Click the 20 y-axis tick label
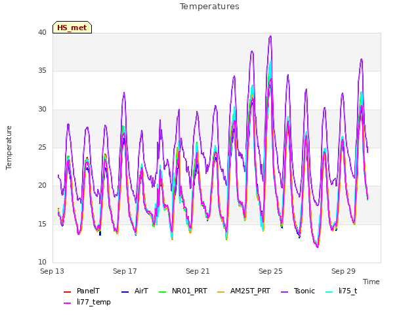Image resolution: width=420 pixels, height=315 pixels. point(42,186)
